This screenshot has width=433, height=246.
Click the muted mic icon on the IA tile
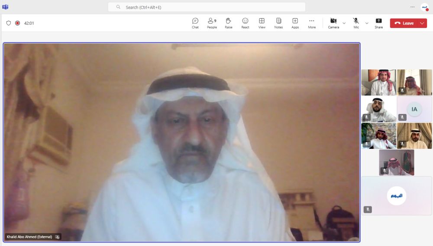(402, 117)
